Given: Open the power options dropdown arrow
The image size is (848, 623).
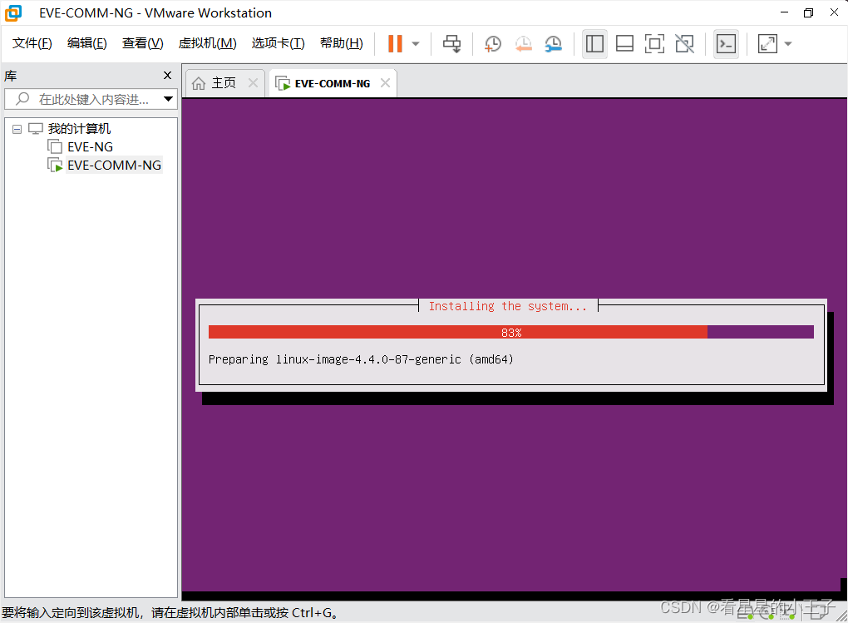Looking at the screenshot, I should click(x=416, y=44).
